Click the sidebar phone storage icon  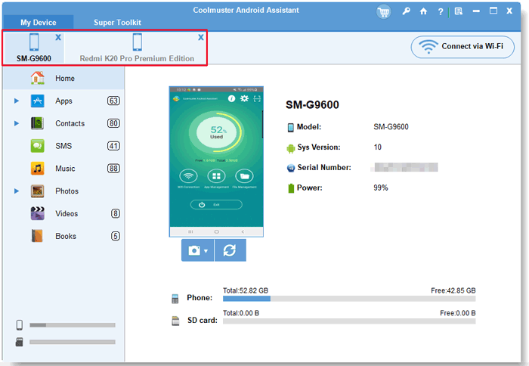[x=20, y=325]
